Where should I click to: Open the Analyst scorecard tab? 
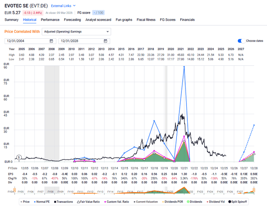(98, 20)
